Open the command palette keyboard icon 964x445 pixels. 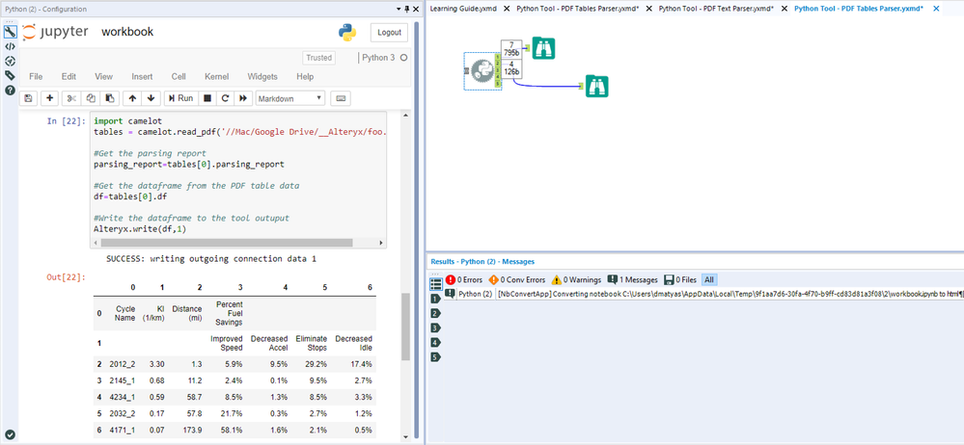340,98
